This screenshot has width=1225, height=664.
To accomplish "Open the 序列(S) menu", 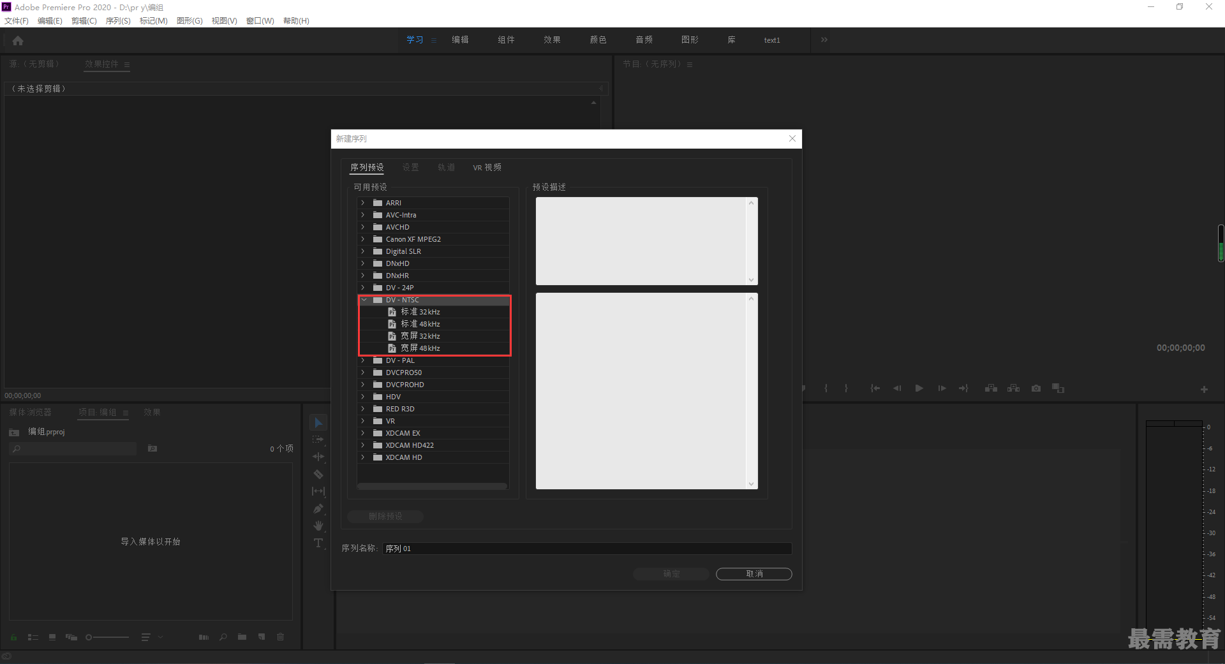I will 118,21.
